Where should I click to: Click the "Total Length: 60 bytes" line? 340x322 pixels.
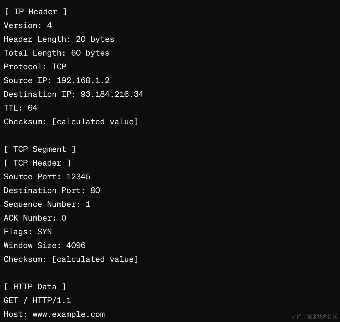click(x=56, y=53)
